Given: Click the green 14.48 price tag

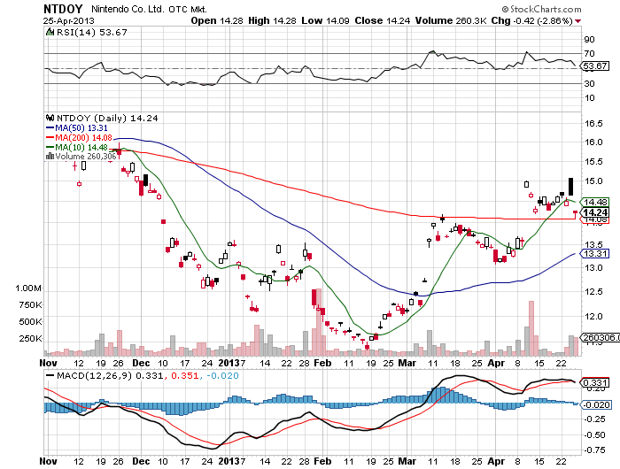Looking at the screenshot, I should [595, 202].
